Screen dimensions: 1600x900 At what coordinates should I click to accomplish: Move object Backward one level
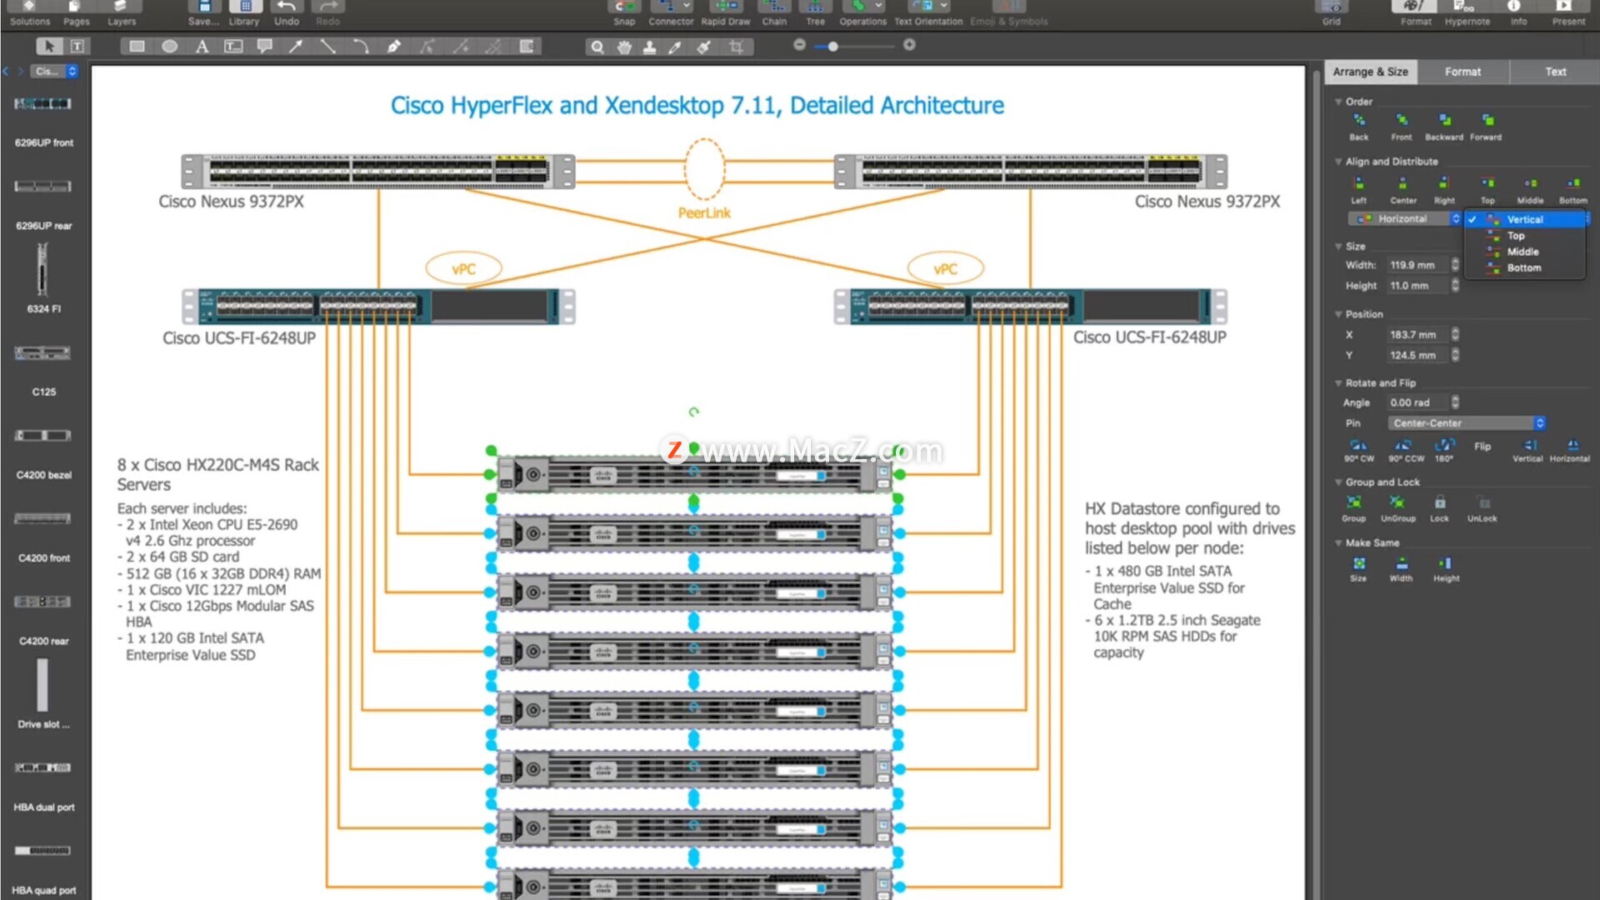tap(1444, 127)
